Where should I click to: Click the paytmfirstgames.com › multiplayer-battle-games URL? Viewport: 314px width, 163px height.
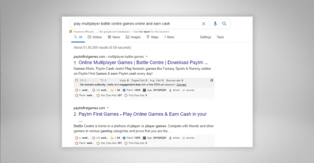coord(109,57)
